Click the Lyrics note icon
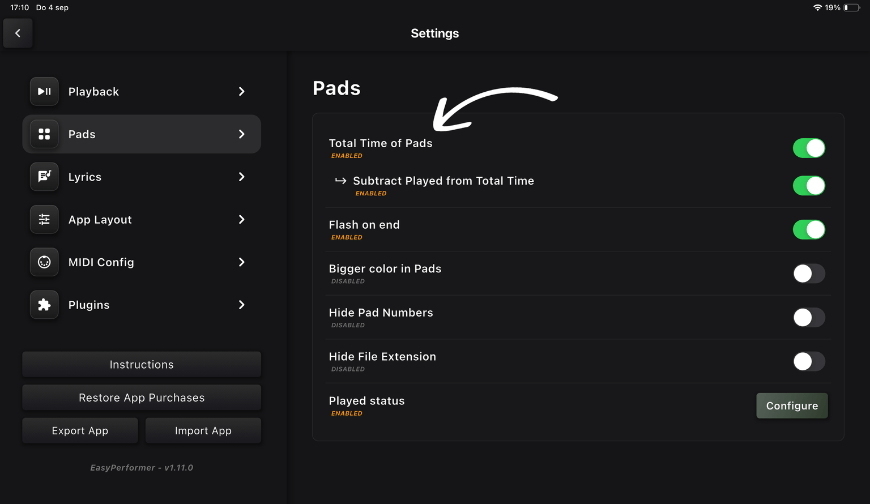 [44, 177]
